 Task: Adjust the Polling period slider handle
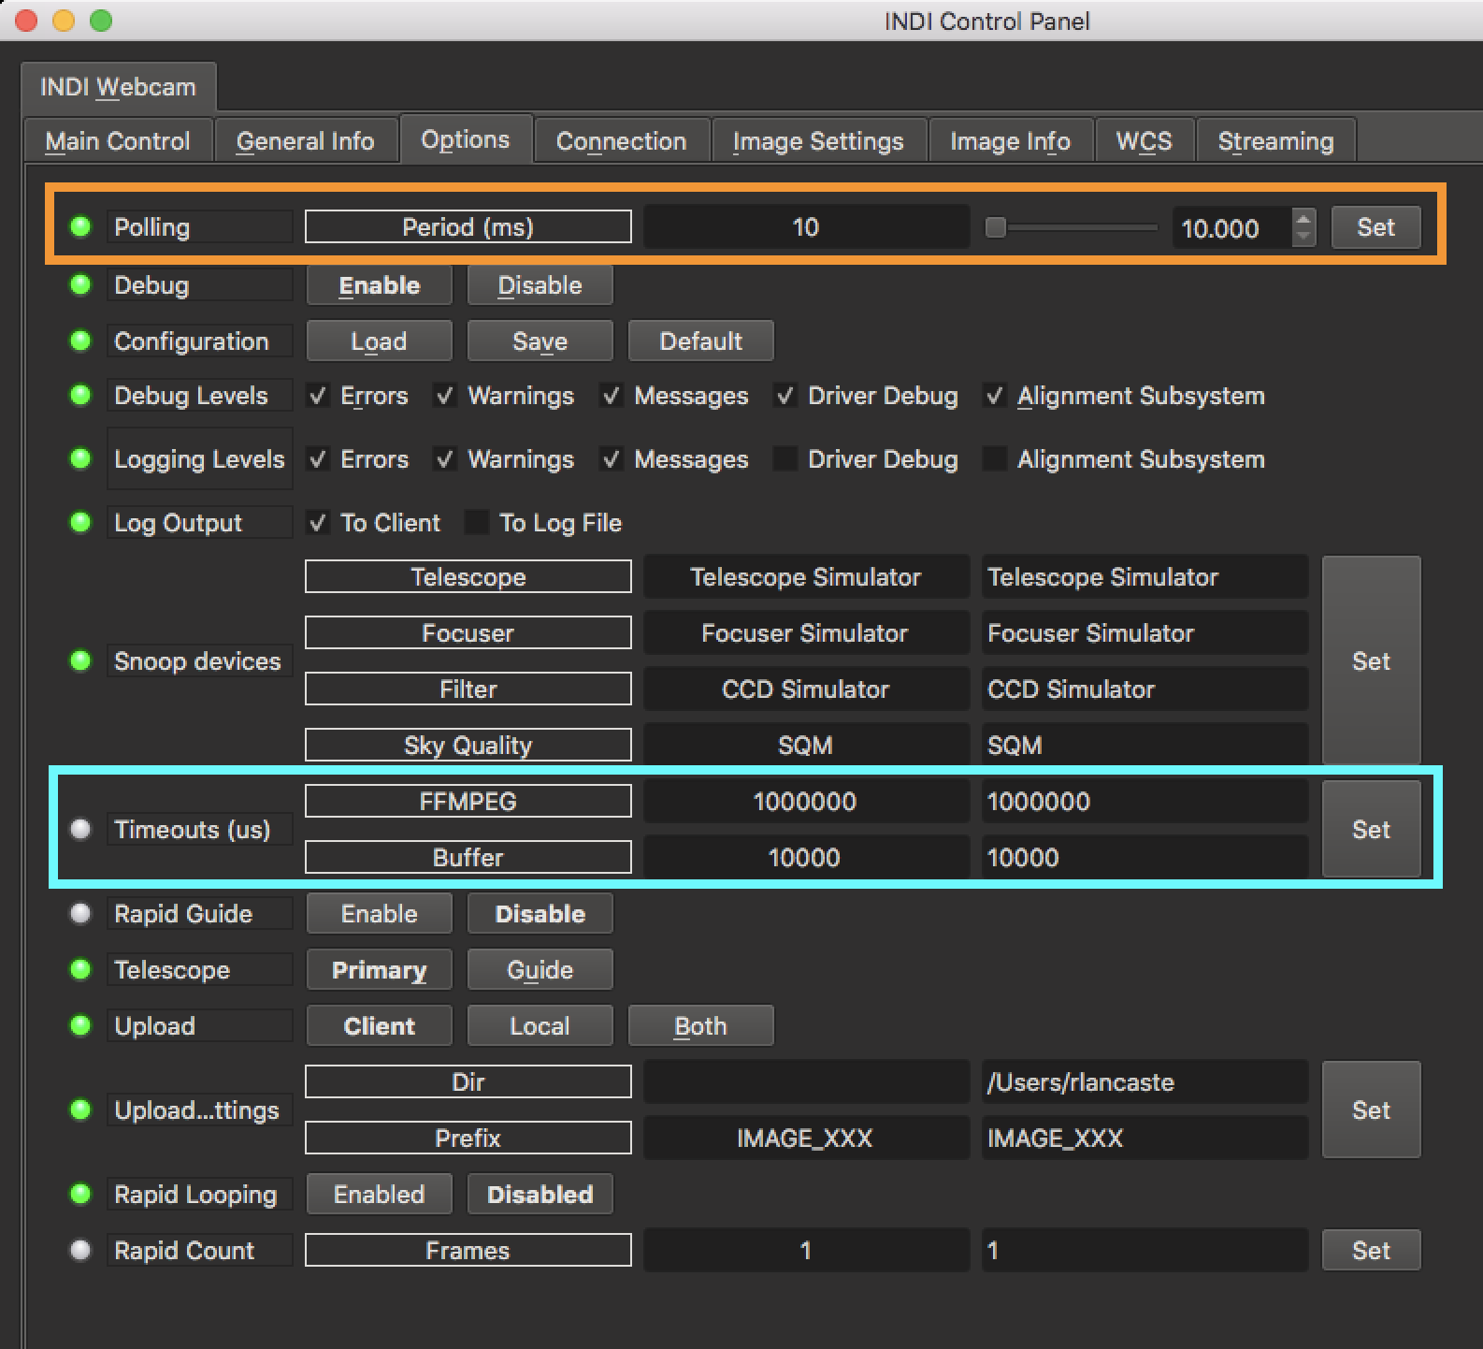(x=996, y=227)
